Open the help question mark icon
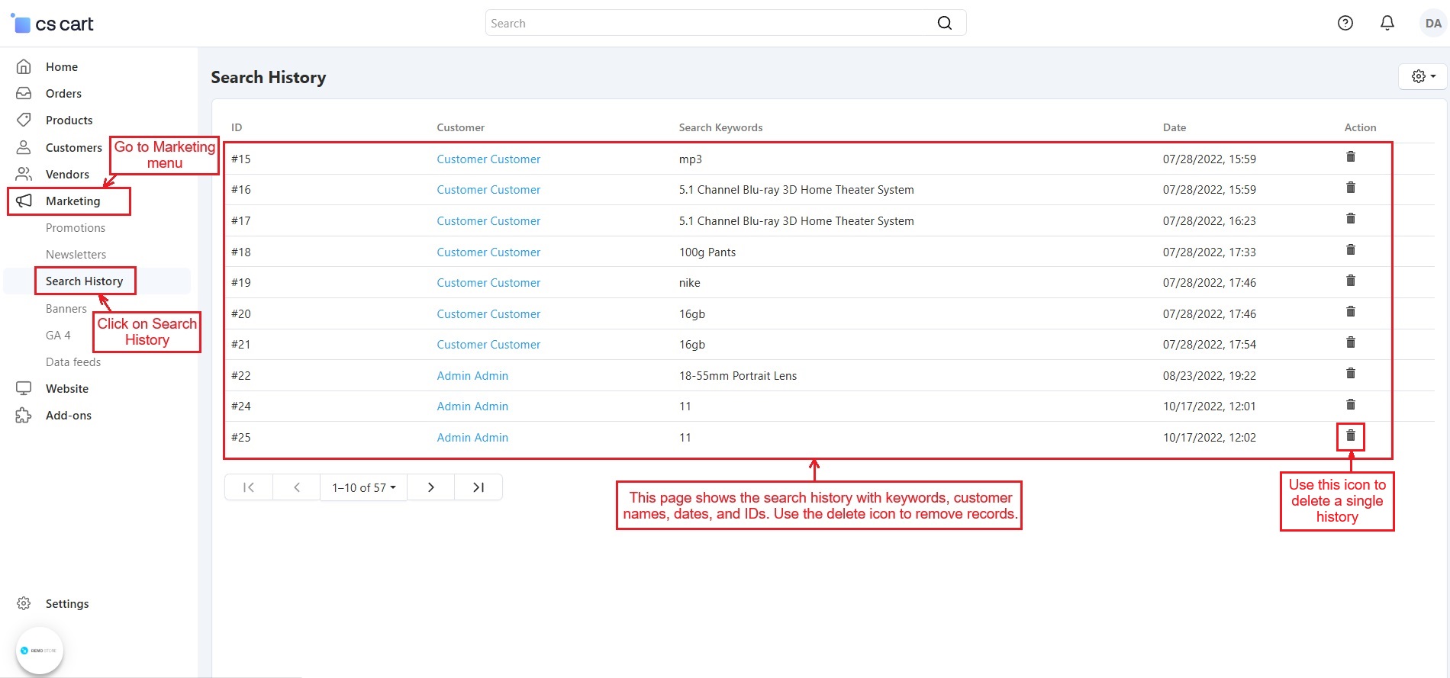Screen dimensions: 1450x678 [x=1345, y=23]
